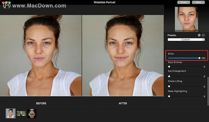Click the AFTER image panel
The image size is (209, 122).
(x=123, y=55)
